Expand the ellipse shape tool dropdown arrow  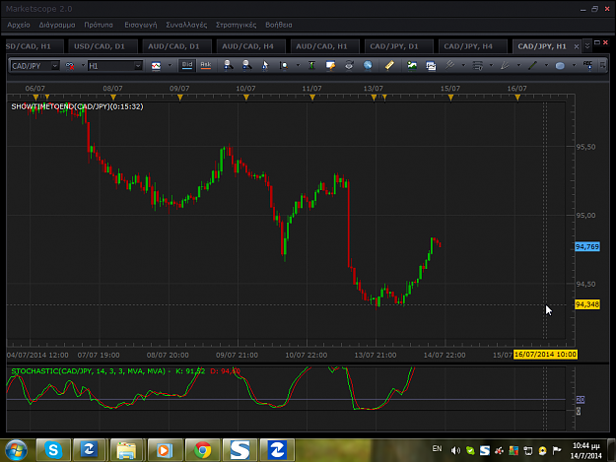(x=574, y=66)
